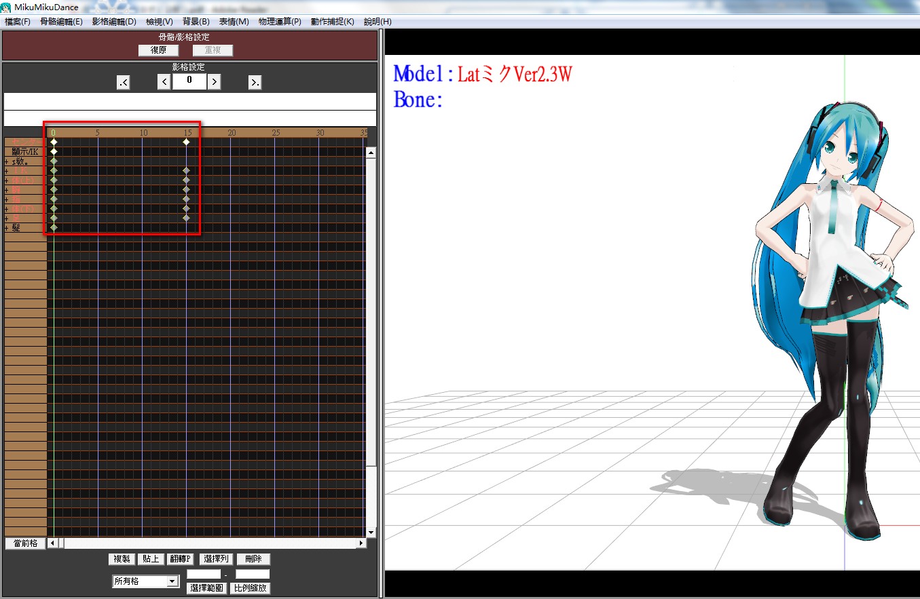
Task: Select 髮 keyframe diamond at frame 0
Action: [x=54, y=227]
